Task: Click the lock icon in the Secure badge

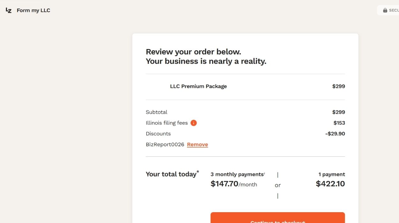Action: (x=385, y=10)
